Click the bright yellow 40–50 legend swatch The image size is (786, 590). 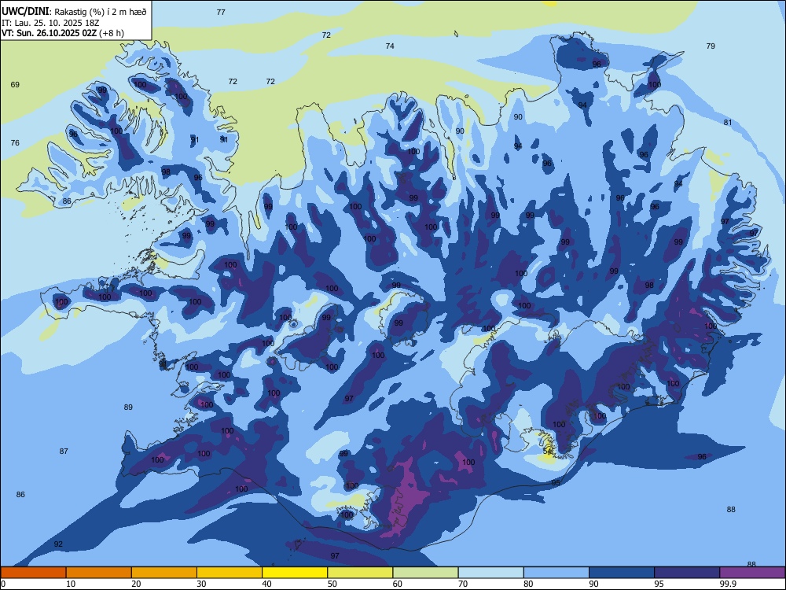[295, 573]
